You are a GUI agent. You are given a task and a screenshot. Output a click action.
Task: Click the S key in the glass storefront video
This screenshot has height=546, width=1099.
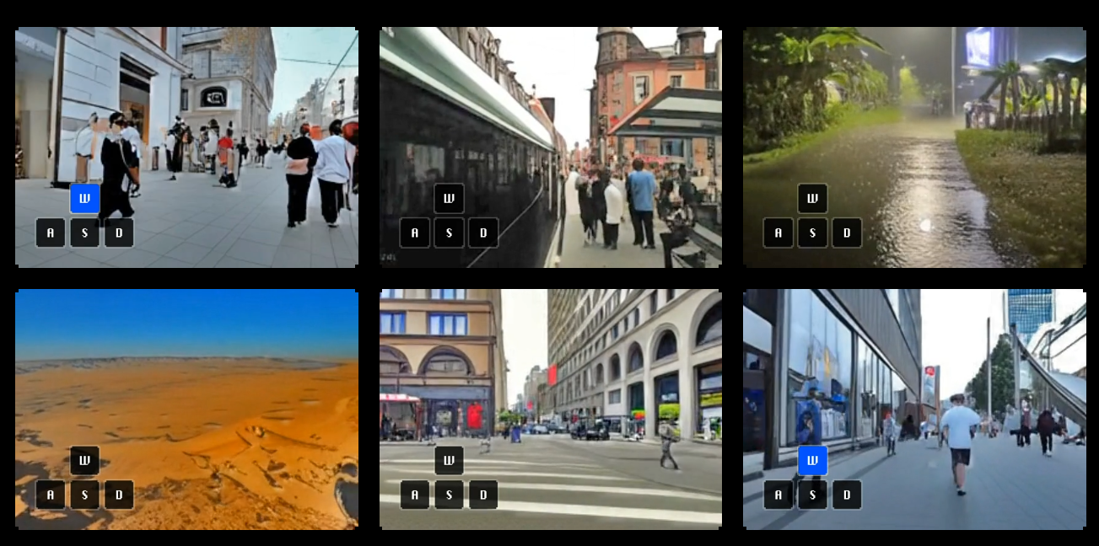[812, 495]
